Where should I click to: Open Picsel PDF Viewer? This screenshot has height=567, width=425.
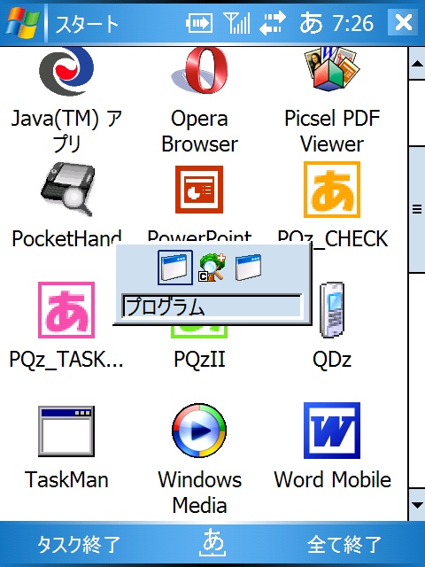[333, 69]
